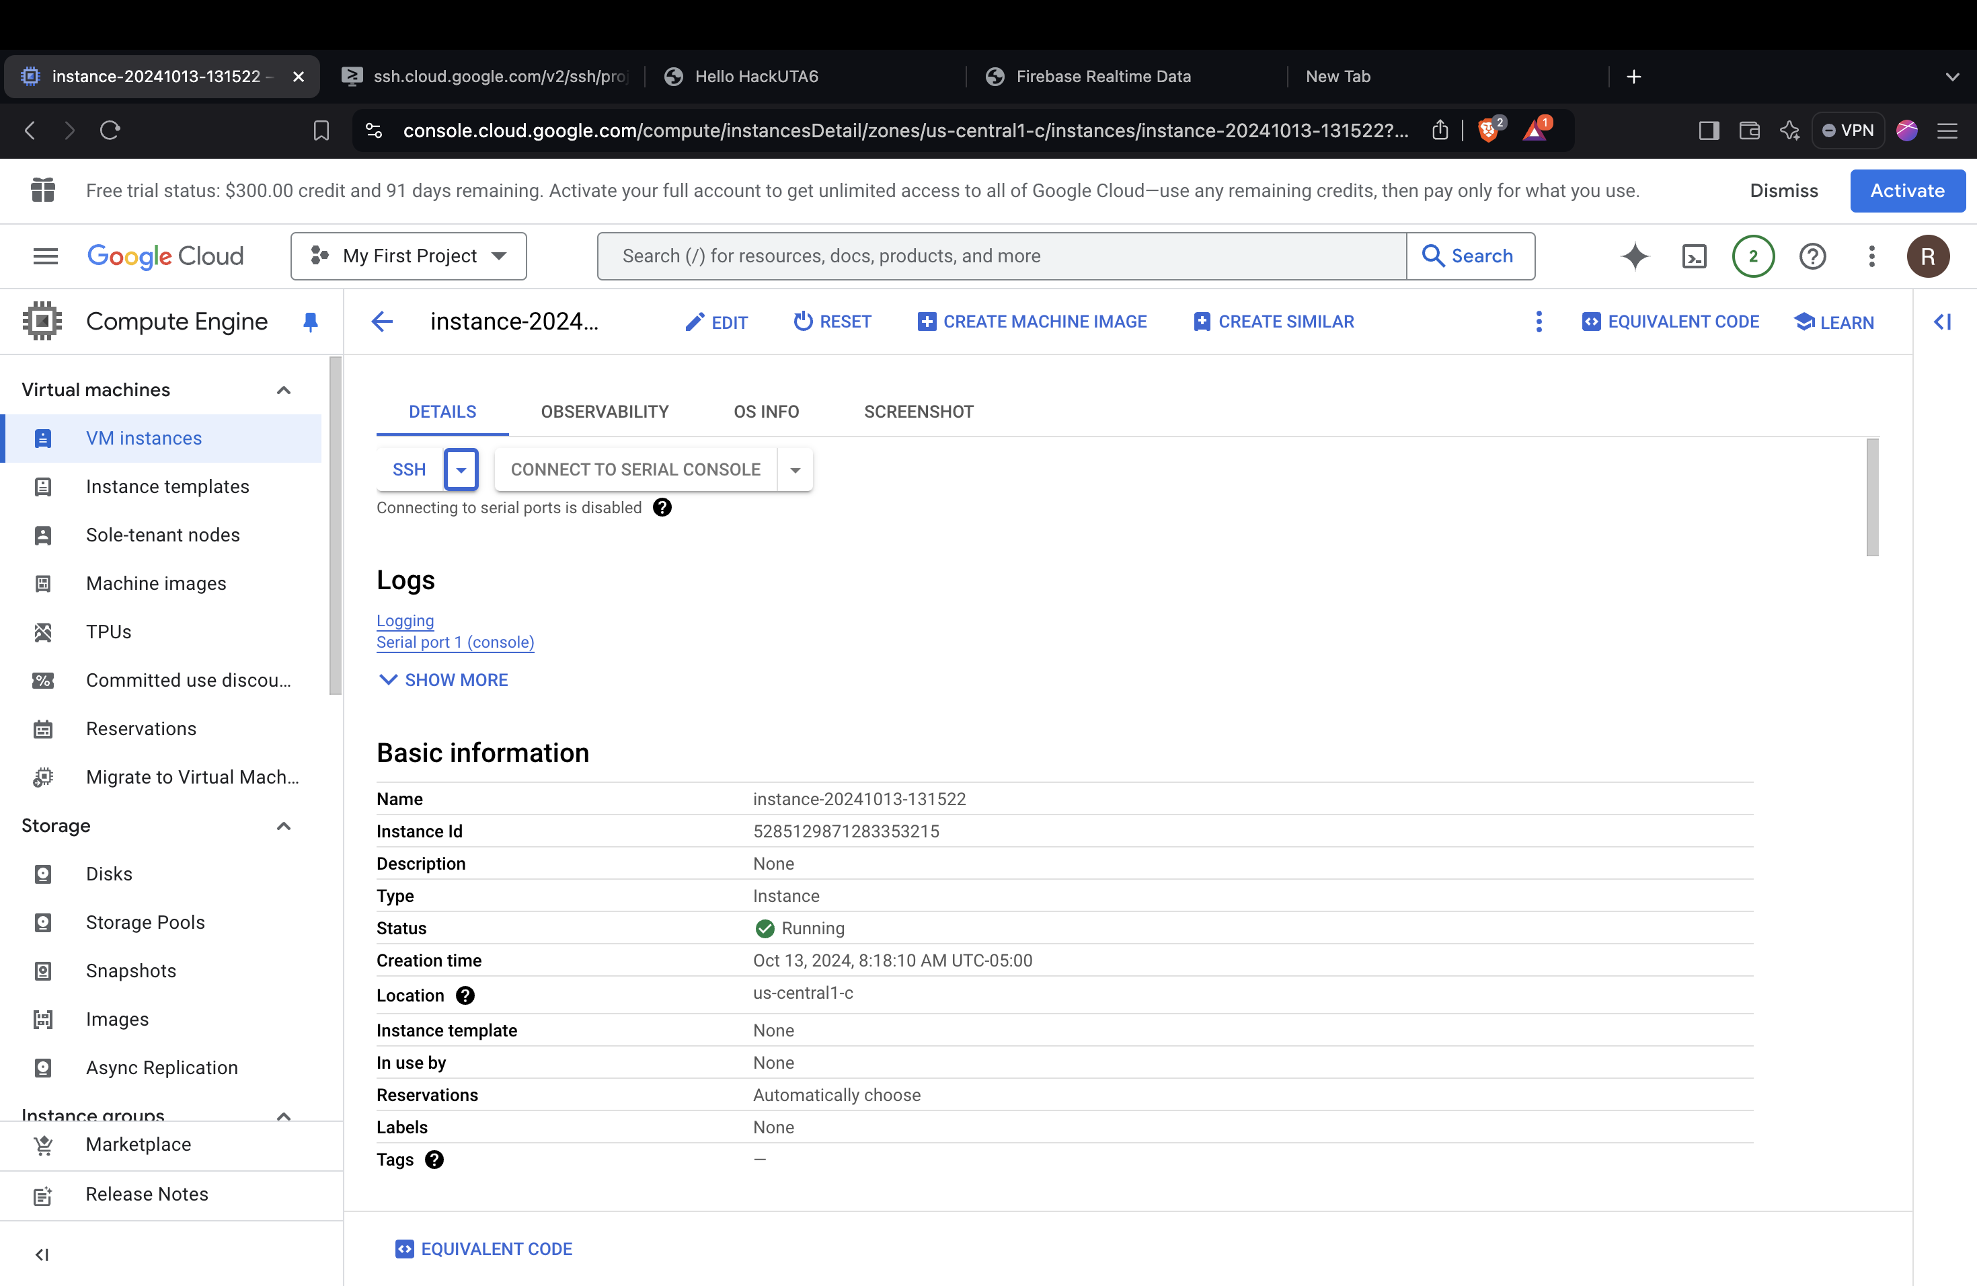Image resolution: width=1977 pixels, height=1286 pixels.
Task: Switch to the OS INFO tab
Action: [x=765, y=412]
